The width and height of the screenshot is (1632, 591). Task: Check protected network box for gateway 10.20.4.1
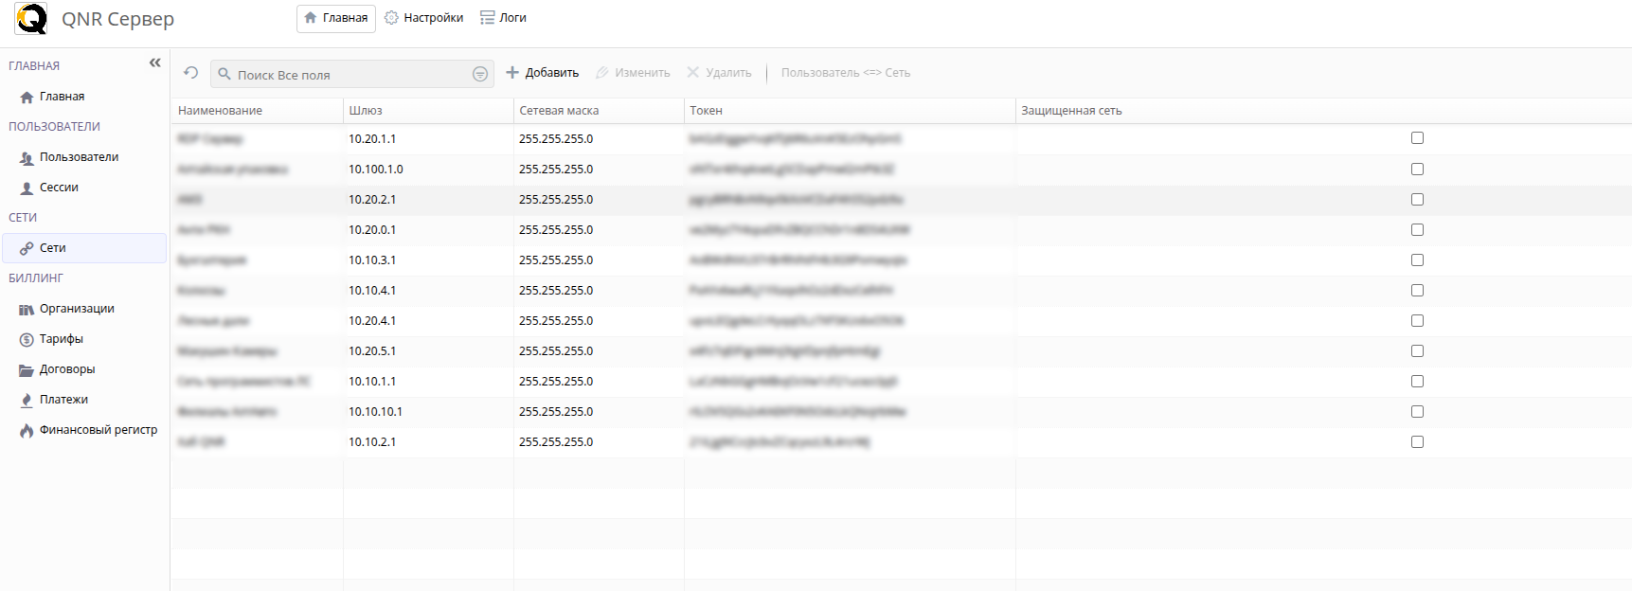1417,320
